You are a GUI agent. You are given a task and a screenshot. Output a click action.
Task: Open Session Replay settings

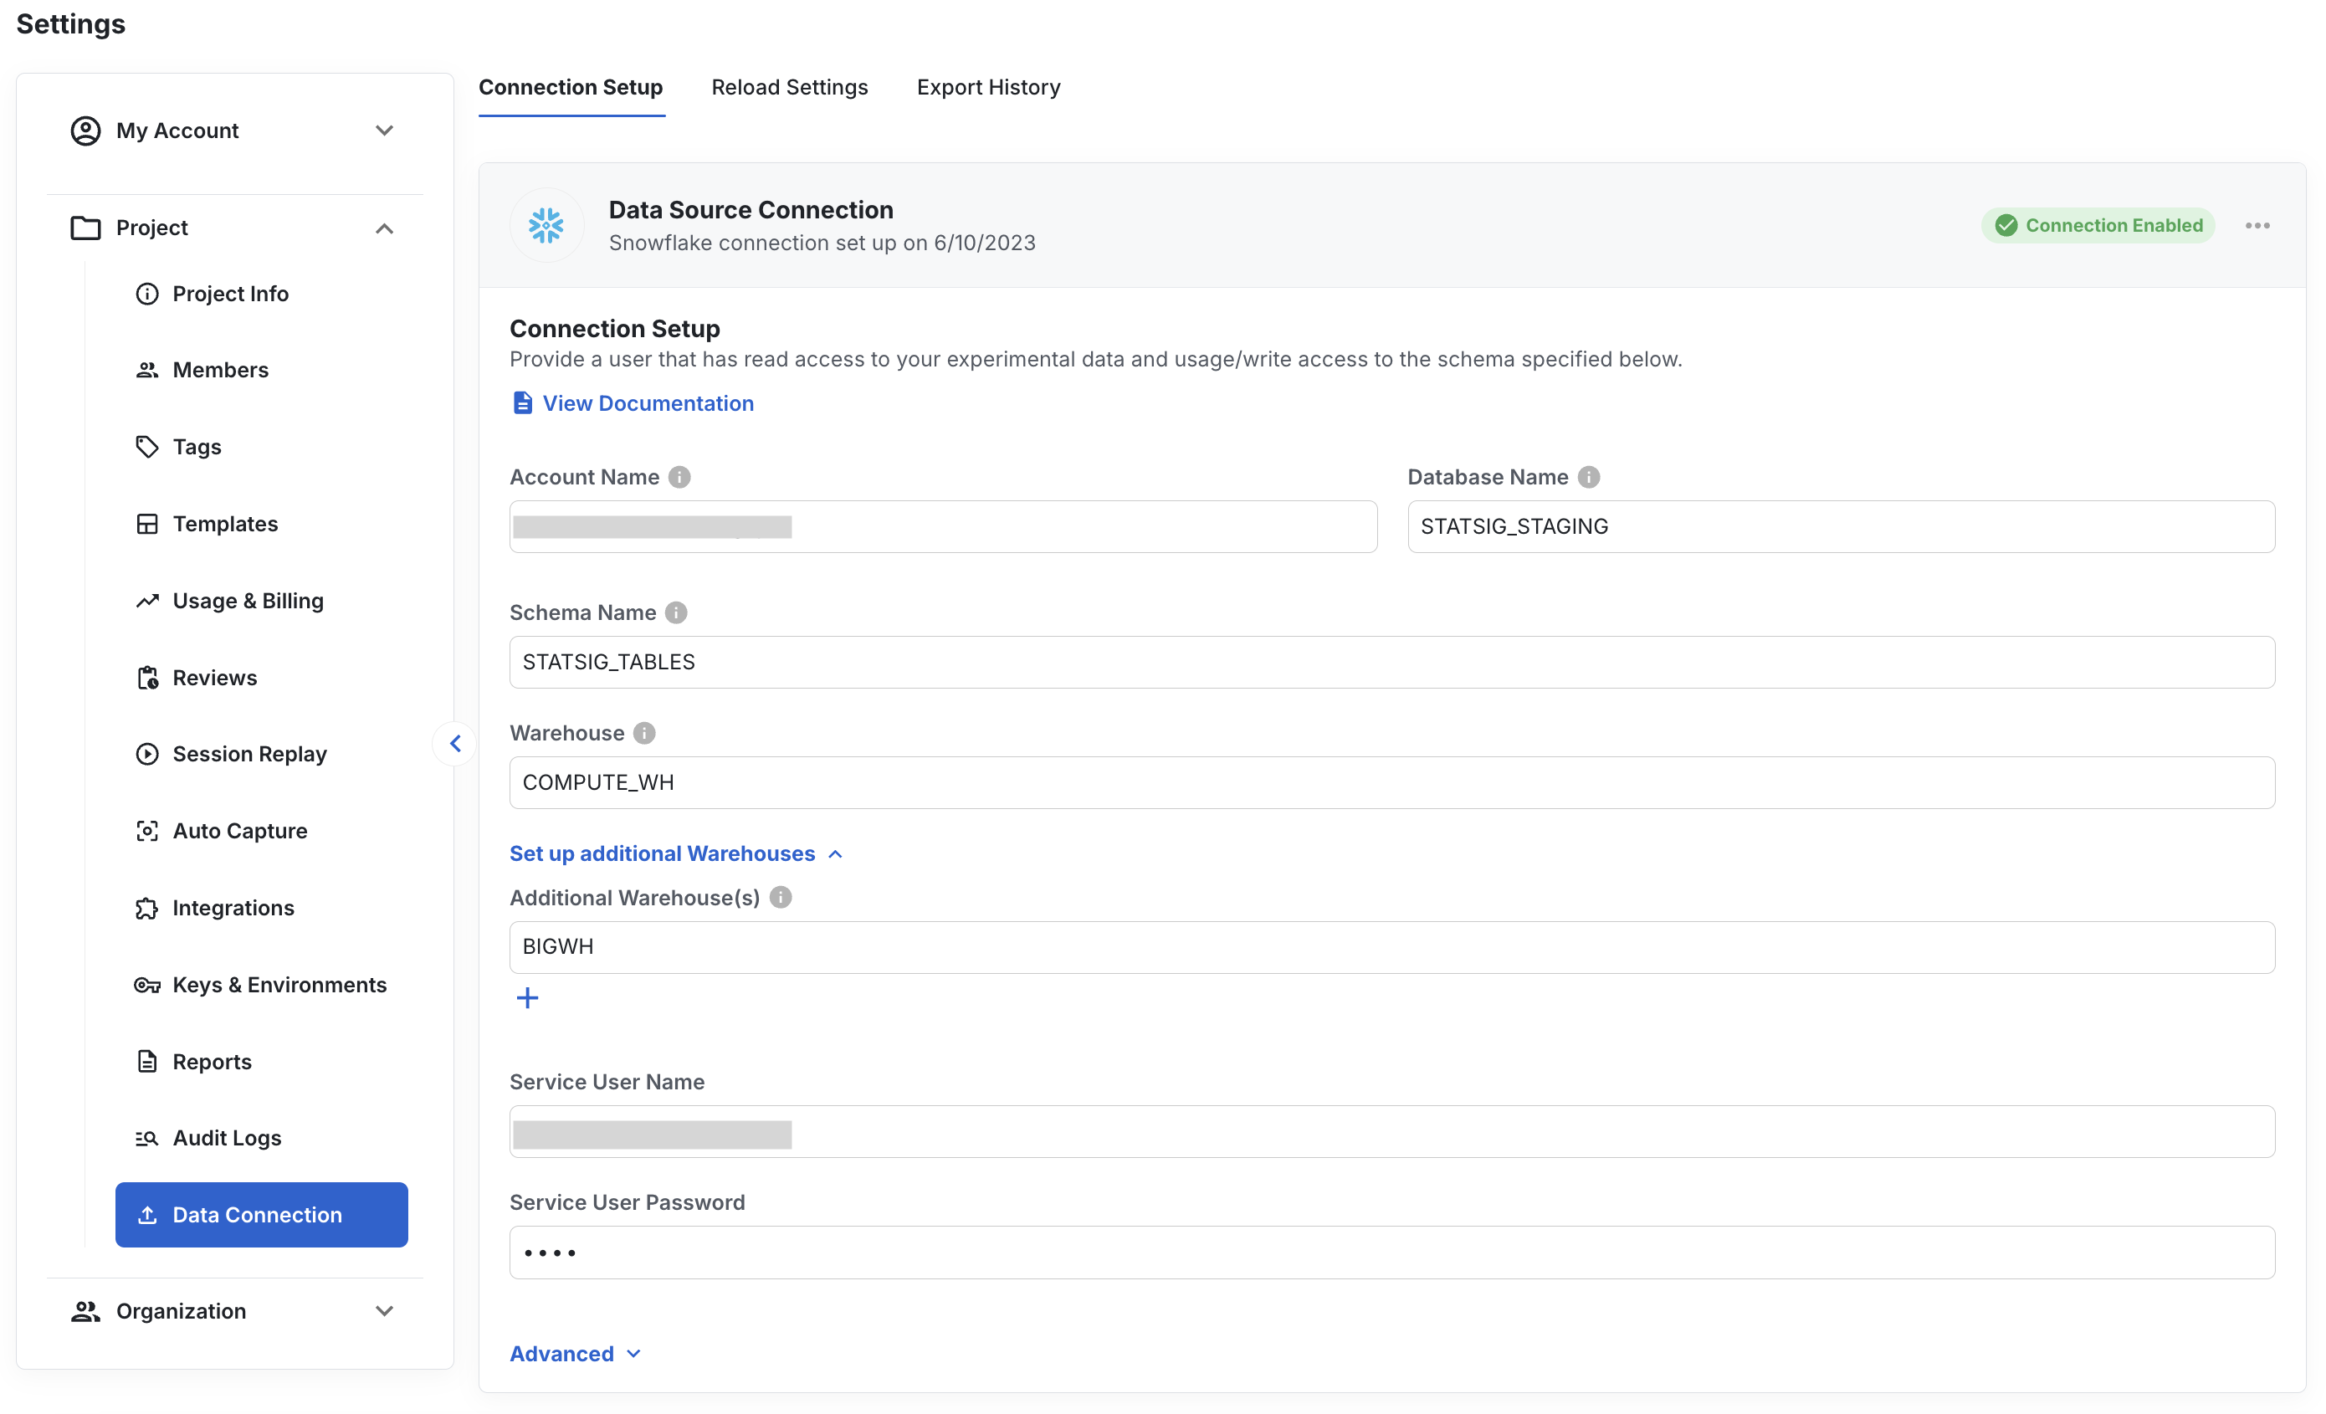pyautogui.click(x=249, y=753)
